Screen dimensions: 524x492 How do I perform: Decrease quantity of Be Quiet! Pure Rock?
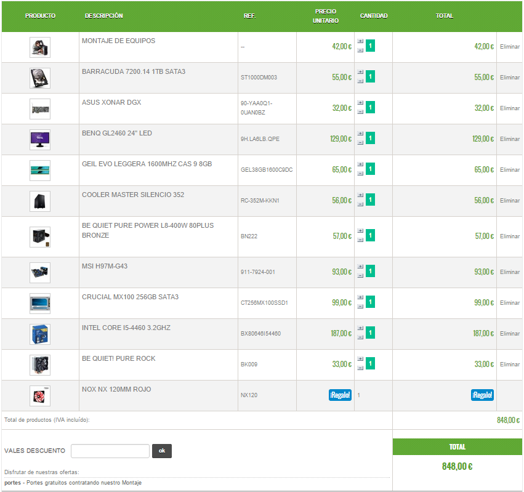click(x=360, y=368)
